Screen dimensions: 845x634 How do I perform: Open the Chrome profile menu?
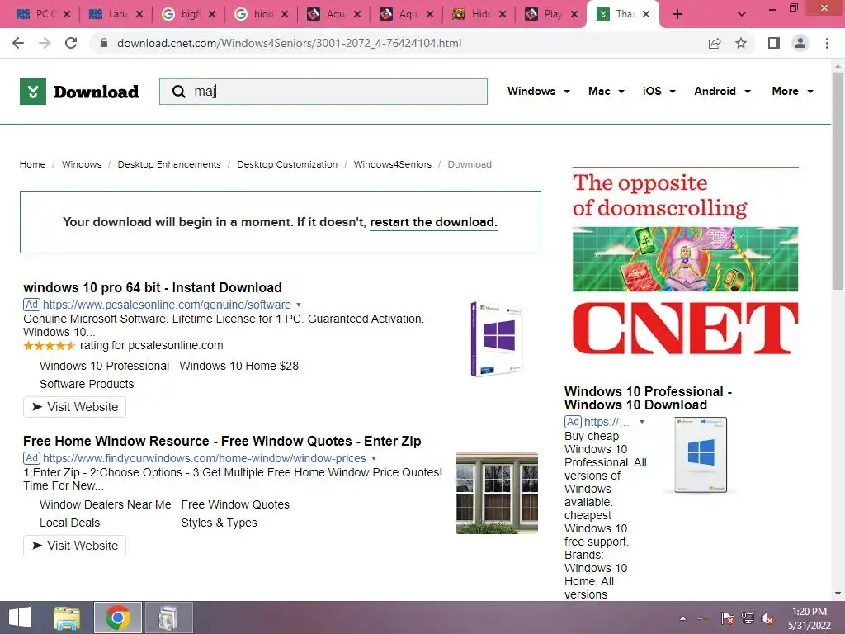800,43
